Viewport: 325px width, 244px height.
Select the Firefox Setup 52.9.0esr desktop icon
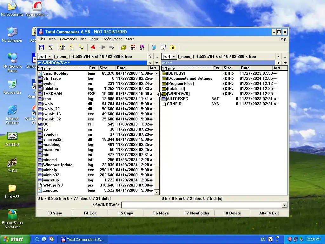[x=12, y=219]
